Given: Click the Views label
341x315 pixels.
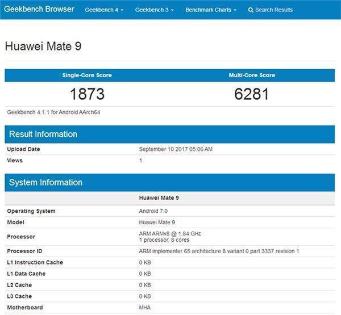Looking at the screenshot, I should pyautogui.click(x=15, y=161).
